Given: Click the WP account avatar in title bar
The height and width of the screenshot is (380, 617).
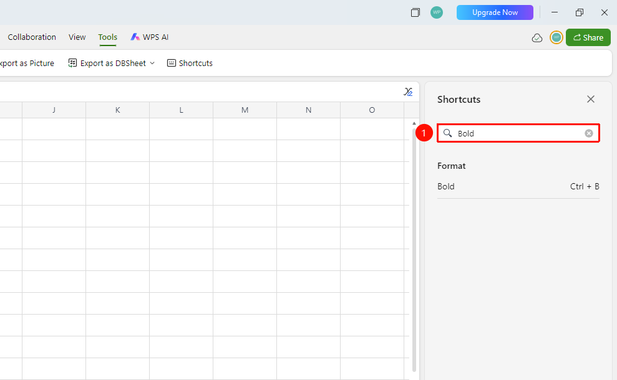Looking at the screenshot, I should (x=436, y=12).
